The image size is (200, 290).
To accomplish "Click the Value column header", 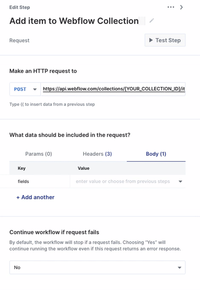I will pos(83,168).
